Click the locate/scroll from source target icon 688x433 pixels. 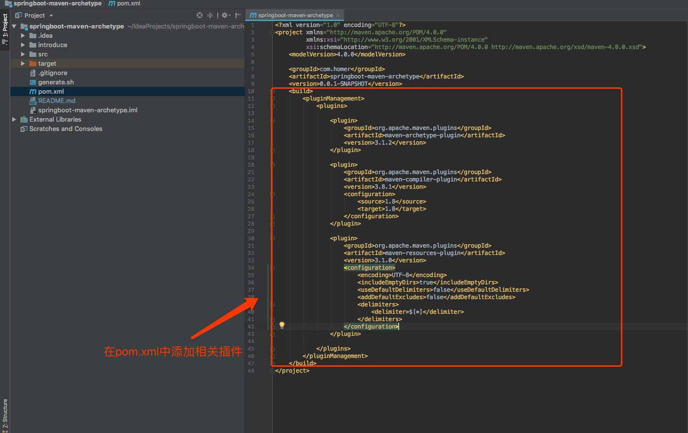click(x=200, y=15)
